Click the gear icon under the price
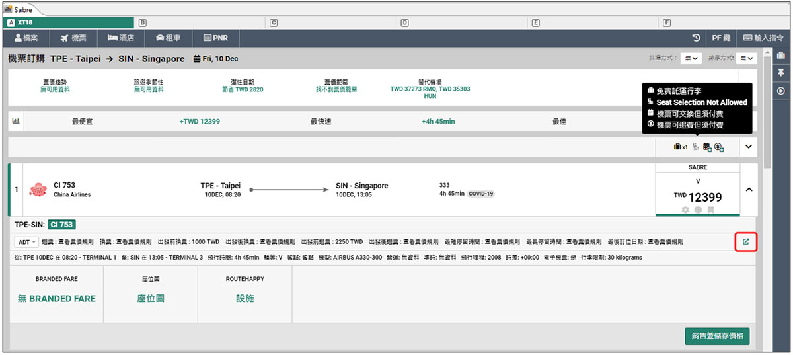Screen dimensions: 793x355 685,210
